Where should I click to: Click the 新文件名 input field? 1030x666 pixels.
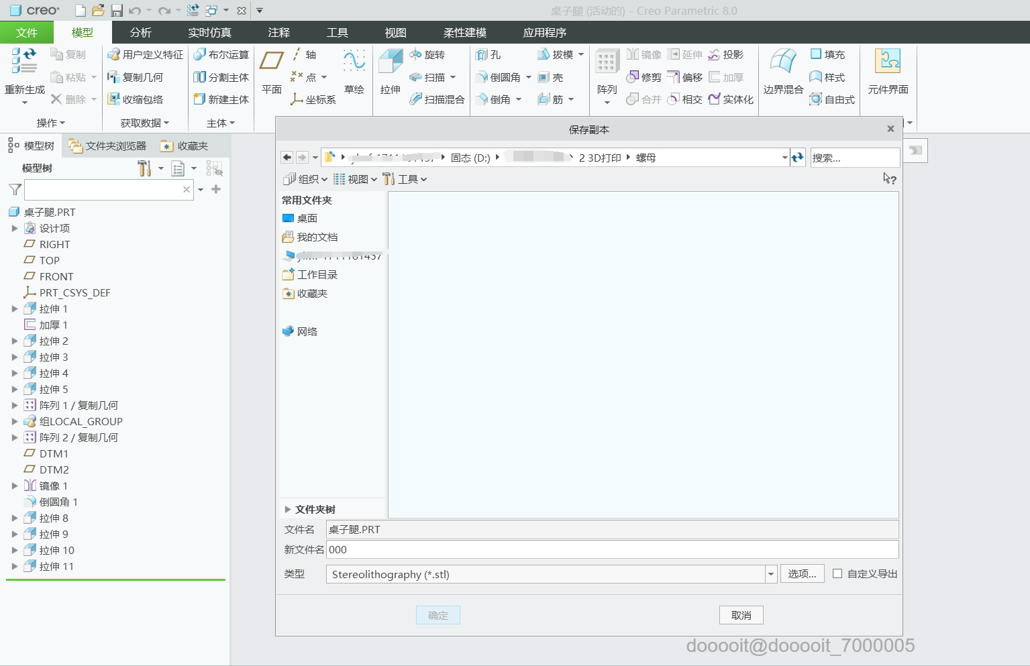pos(612,549)
